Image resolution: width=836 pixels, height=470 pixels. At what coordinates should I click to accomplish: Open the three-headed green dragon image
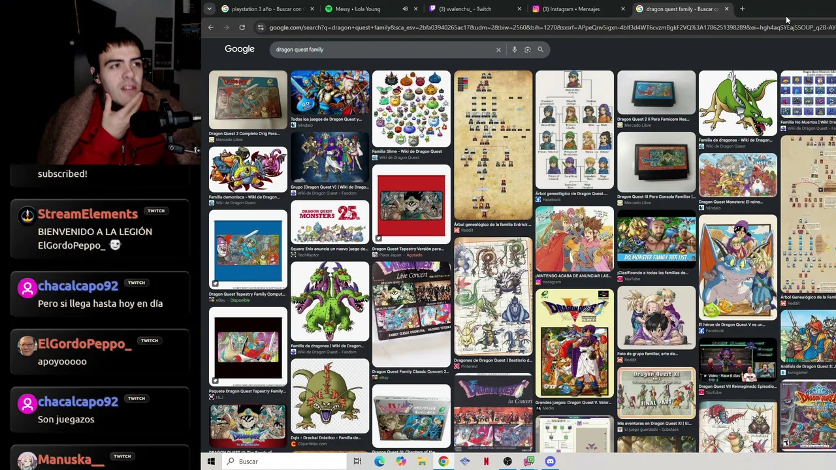pyautogui.click(x=330, y=302)
